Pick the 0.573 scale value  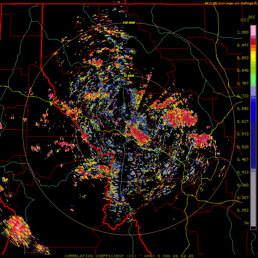243,134
